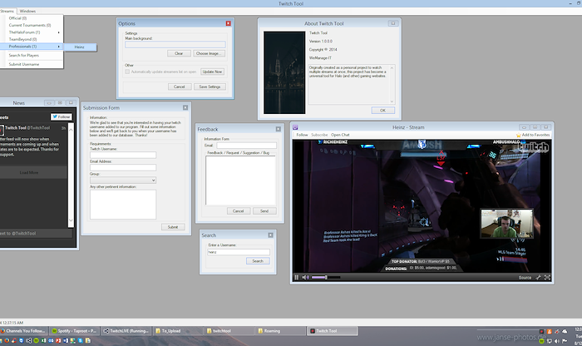582x346 pixels.
Task: Click the Twitter Follow button in News
Action: [x=62, y=116]
